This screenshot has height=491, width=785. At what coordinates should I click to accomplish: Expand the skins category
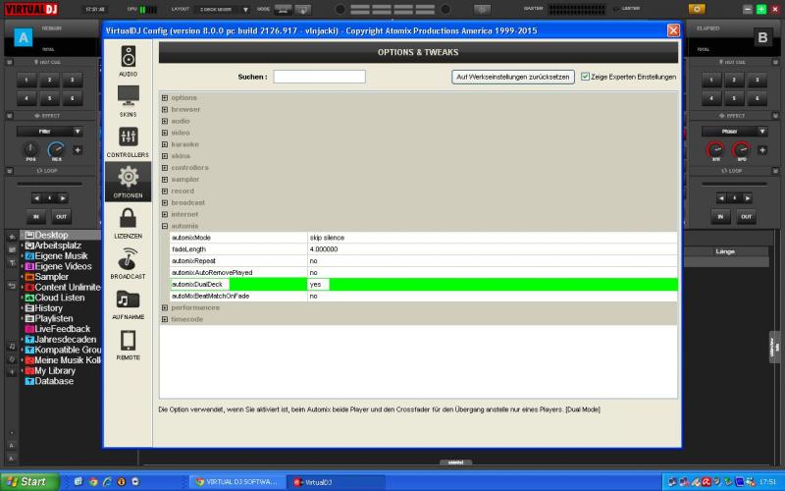pos(165,156)
